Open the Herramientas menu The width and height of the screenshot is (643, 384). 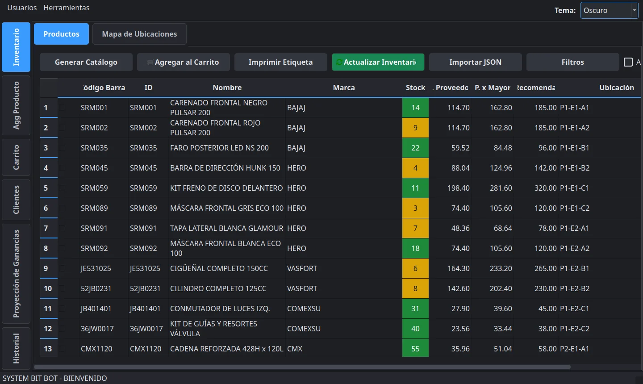tap(66, 8)
